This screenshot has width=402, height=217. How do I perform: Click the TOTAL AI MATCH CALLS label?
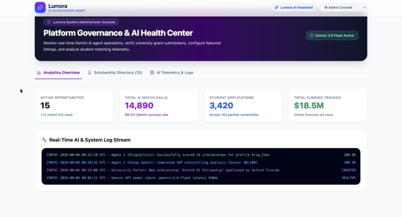146,97
